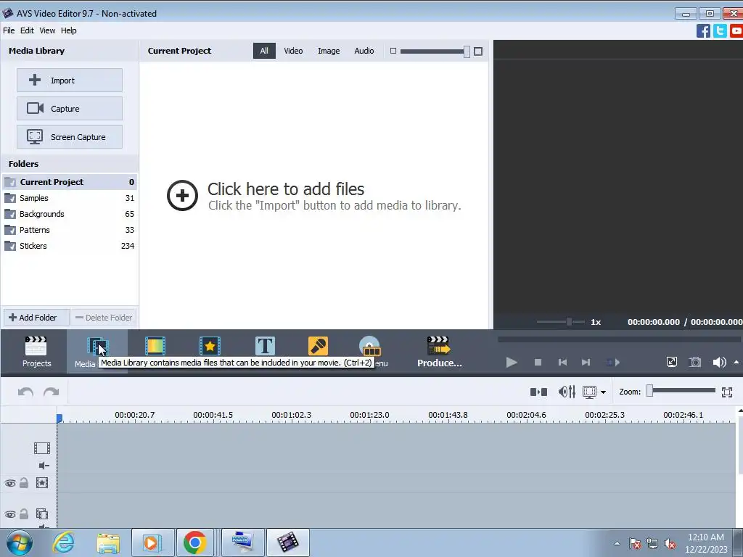743x557 pixels.
Task: Click the Capture button
Action: point(70,109)
